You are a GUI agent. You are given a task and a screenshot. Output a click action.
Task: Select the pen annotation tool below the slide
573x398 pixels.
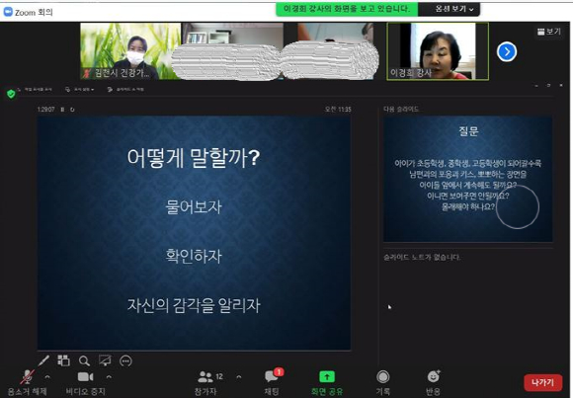tap(43, 360)
